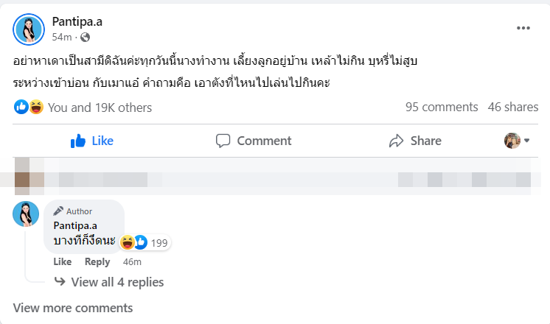The width and height of the screenshot is (550, 324).
Task: Like the Pantipa.a author comment
Action: click(63, 261)
